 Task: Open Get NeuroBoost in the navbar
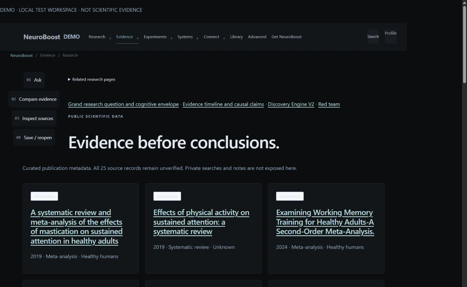pyautogui.click(x=286, y=37)
